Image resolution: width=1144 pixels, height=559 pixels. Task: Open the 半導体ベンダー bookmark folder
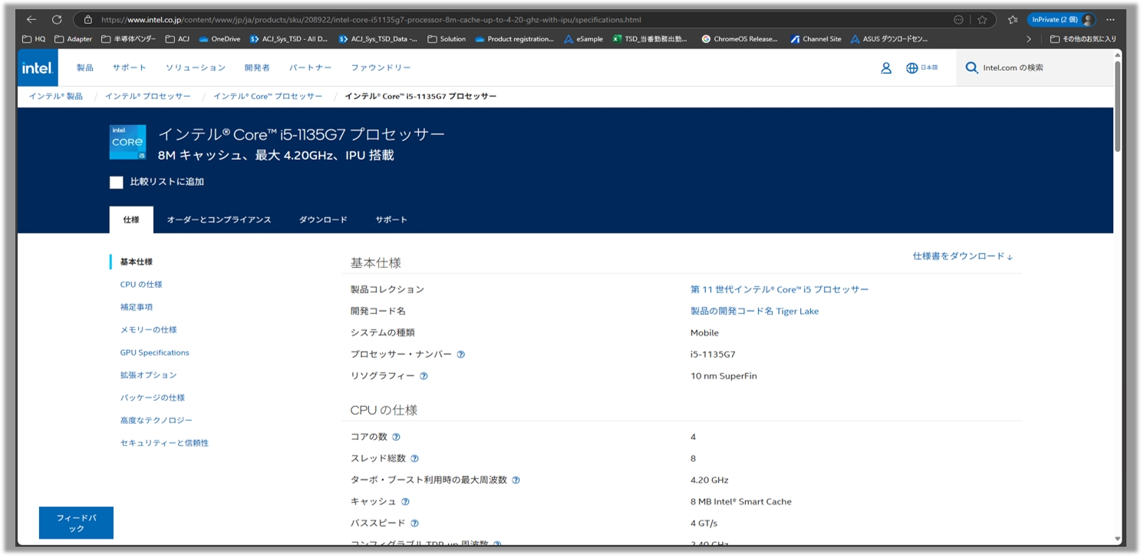(x=129, y=39)
